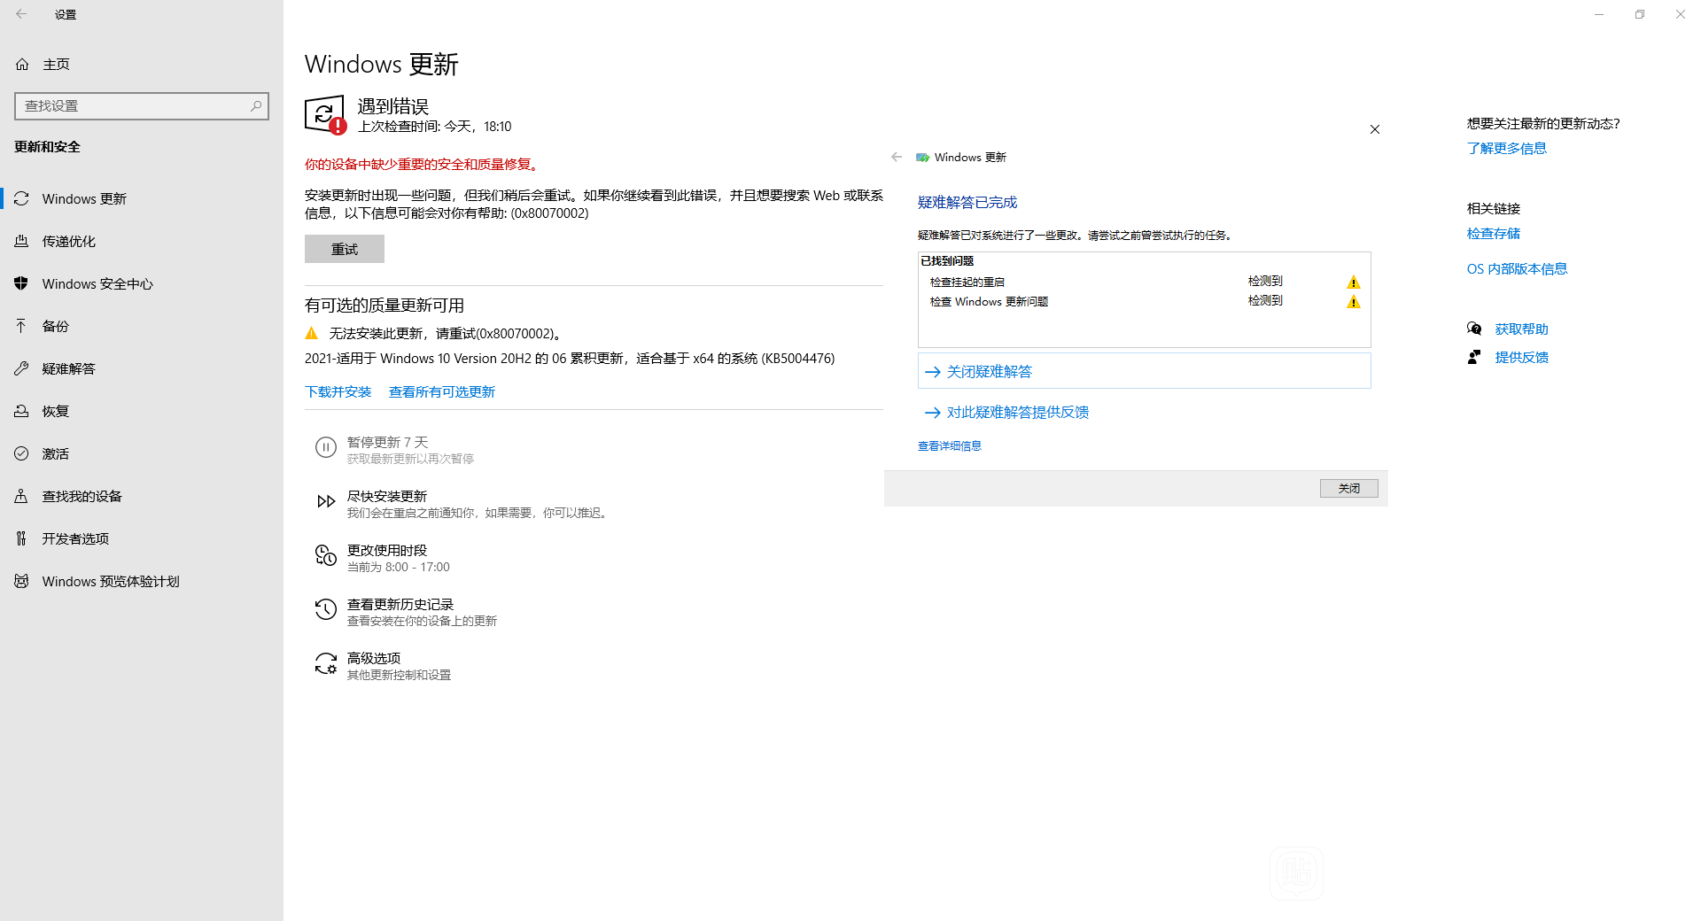Return to 主页 in settings
The image size is (1701, 921).
click(56, 64)
